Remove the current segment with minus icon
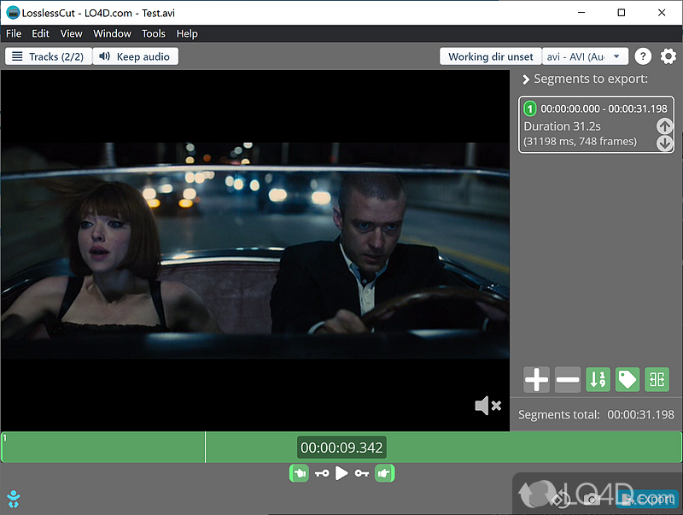683x515 pixels. 567,380
